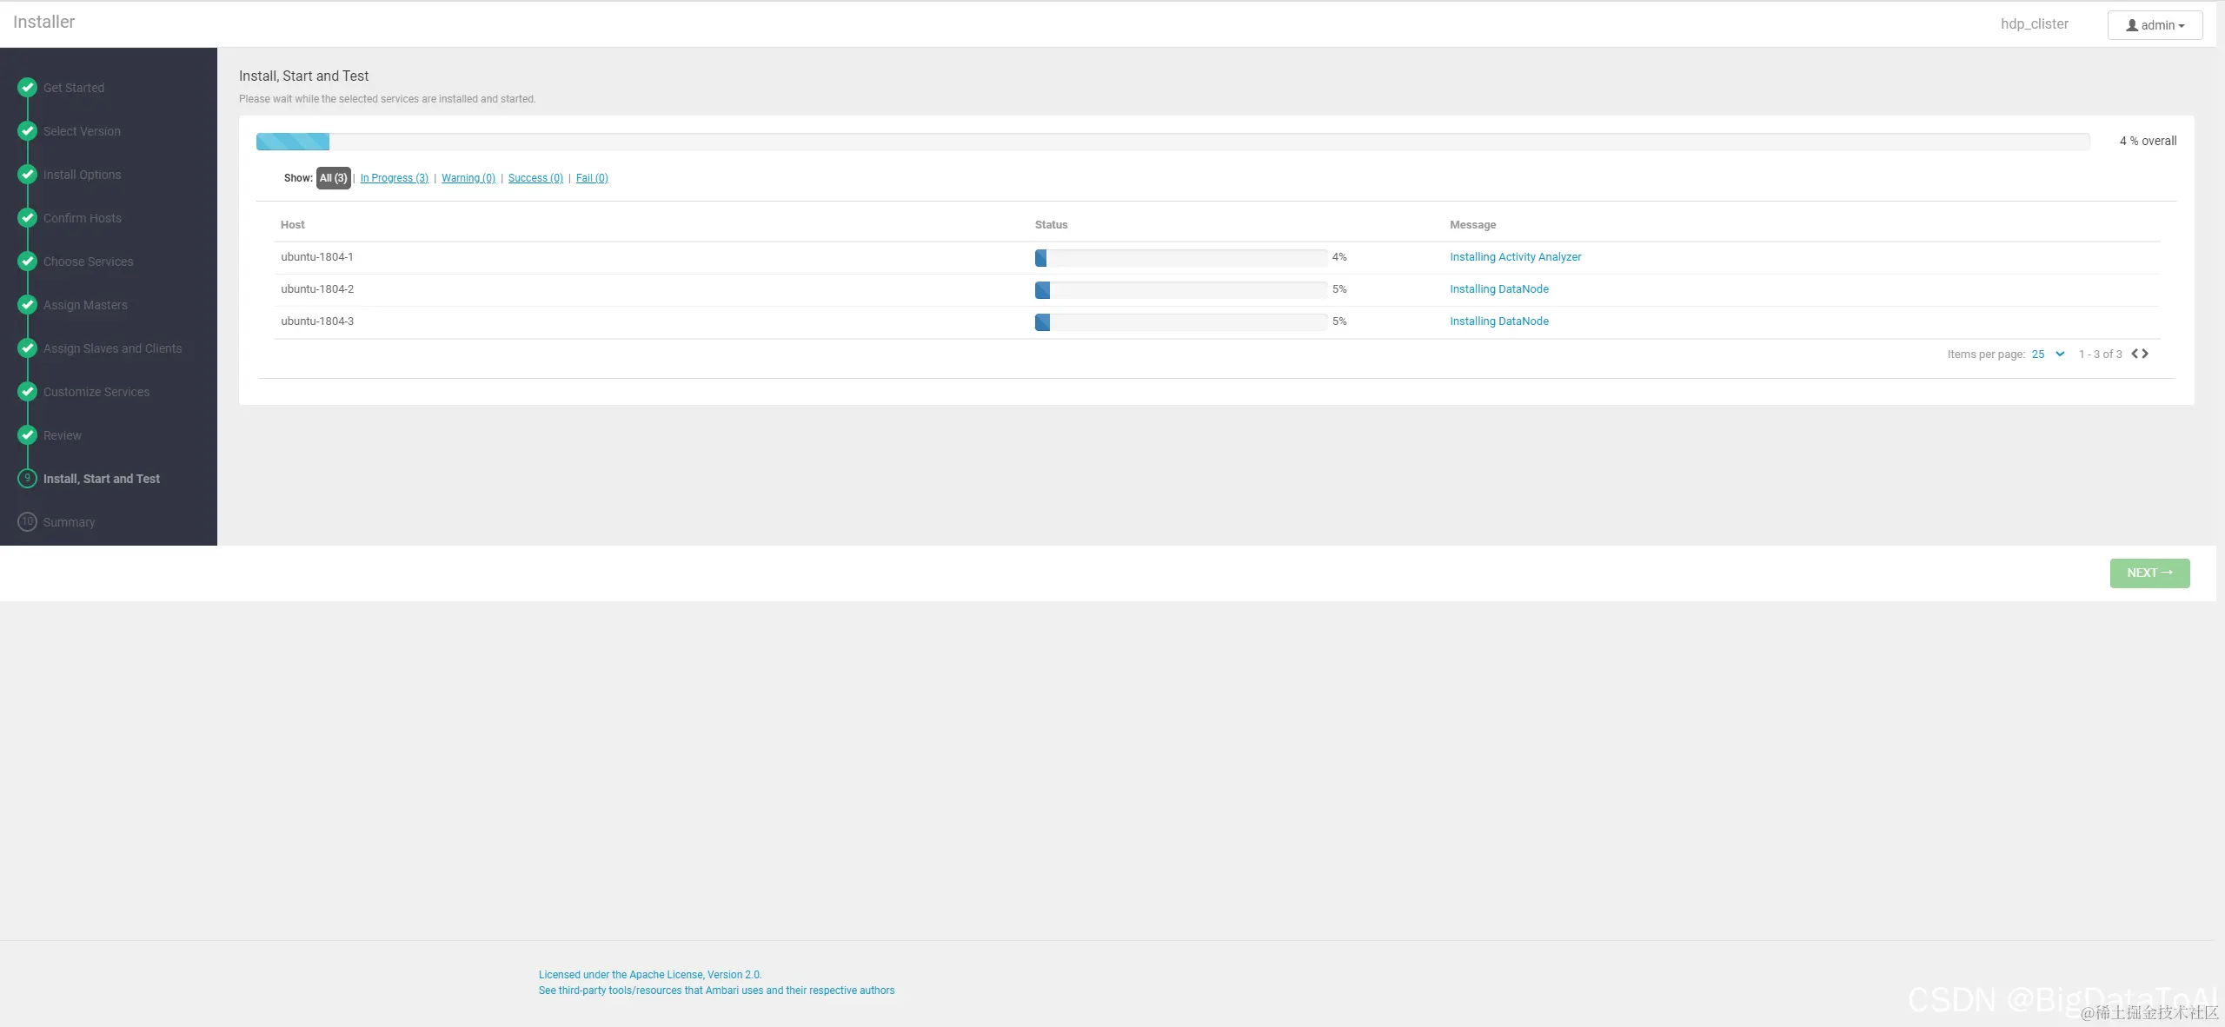This screenshot has width=2225, height=1027.
Task: Filter hosts by Fail (0)
Action: coord(592,178)
